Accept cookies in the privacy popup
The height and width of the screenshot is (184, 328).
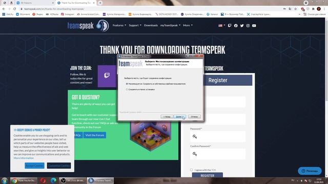tap(34, 166)
